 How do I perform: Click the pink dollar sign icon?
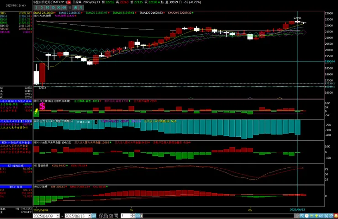tap(42, 106)
